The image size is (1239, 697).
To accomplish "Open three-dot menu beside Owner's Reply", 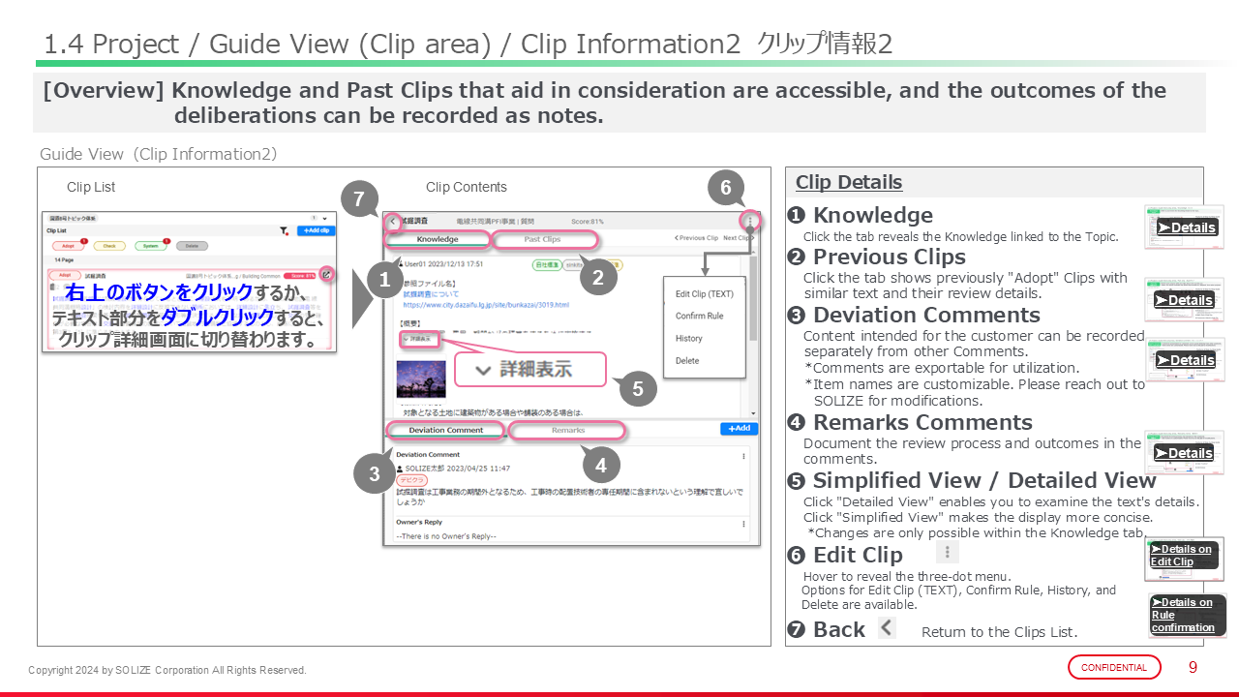I will click(x=743, y=524).
